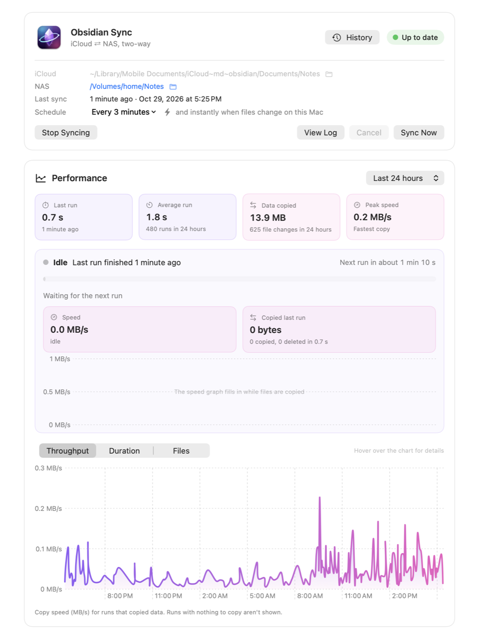
Task: Switch to the Duration tab
Action: tap(124, 451)
